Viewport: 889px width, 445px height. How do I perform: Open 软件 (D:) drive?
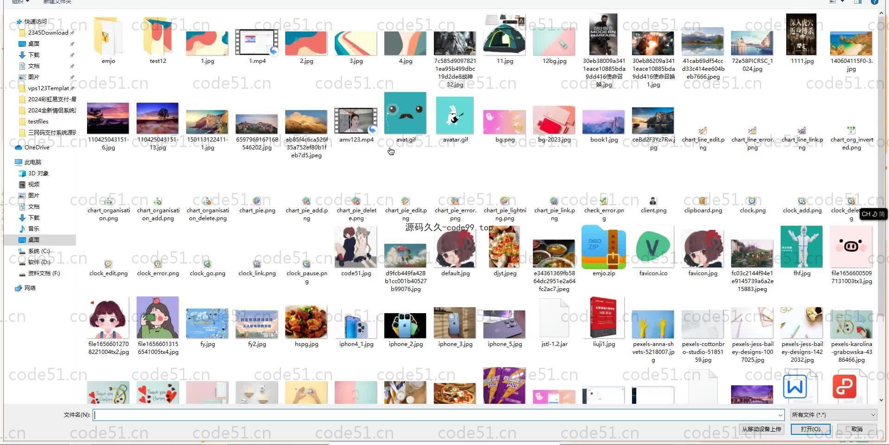pos(39,262)
